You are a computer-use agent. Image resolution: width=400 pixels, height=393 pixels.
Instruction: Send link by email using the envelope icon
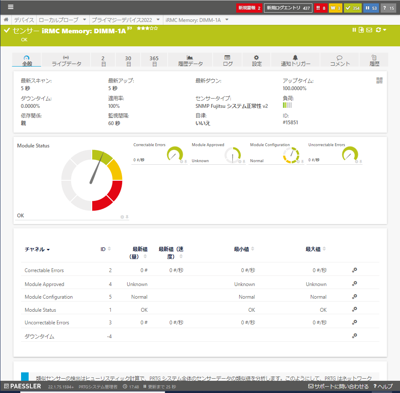(369, 30)
